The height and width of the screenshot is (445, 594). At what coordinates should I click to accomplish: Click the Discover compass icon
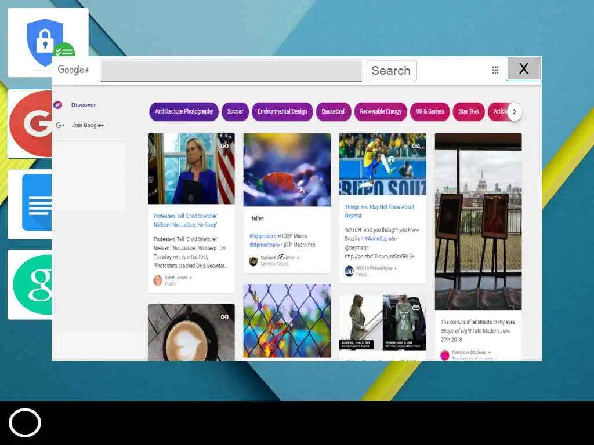point(57,105)
